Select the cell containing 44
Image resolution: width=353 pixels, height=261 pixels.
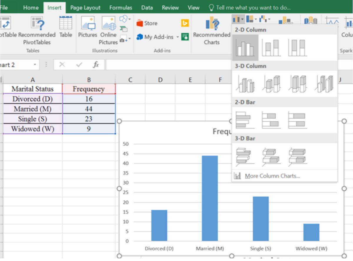89,109
